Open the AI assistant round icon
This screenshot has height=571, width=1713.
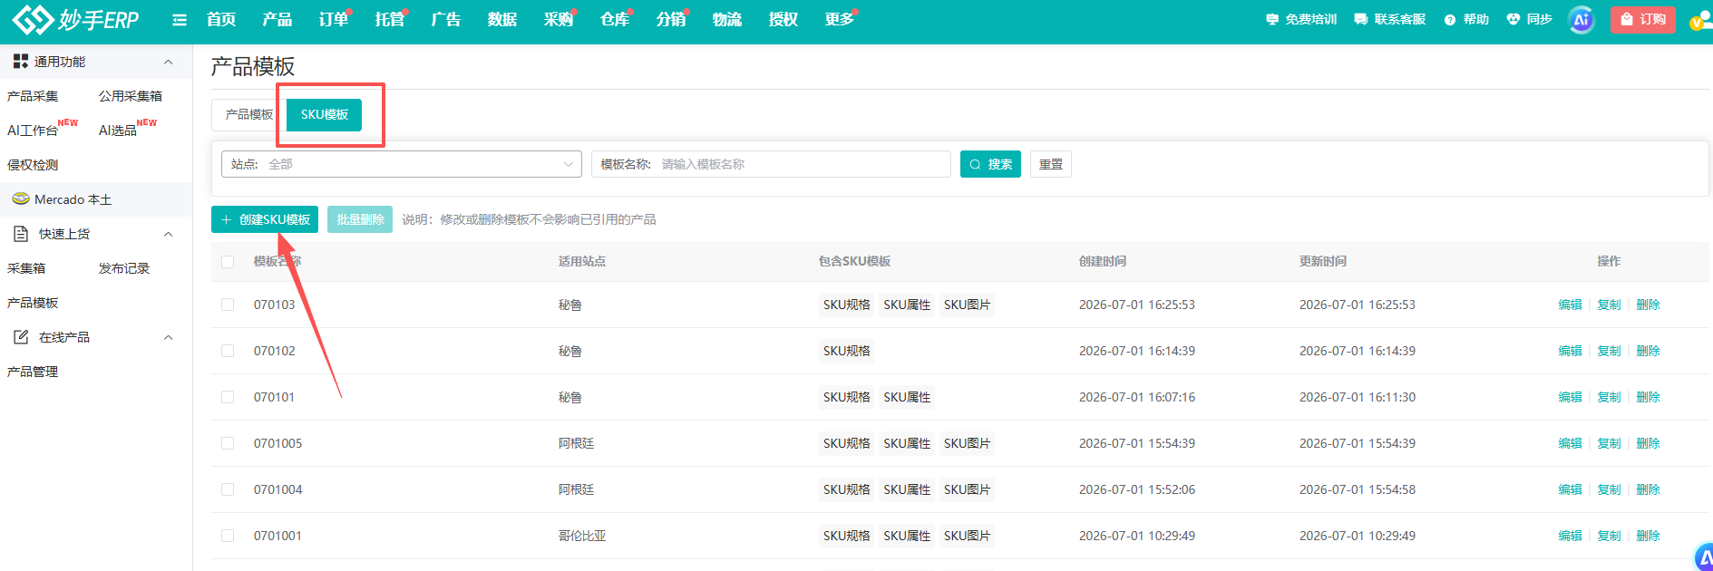click(x=1582, y=20)
